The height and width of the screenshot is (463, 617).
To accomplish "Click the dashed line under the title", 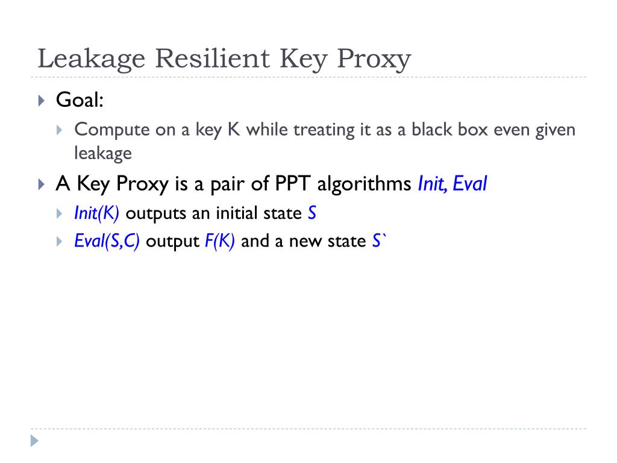I will pyautogui.click(x=308, y=77).
